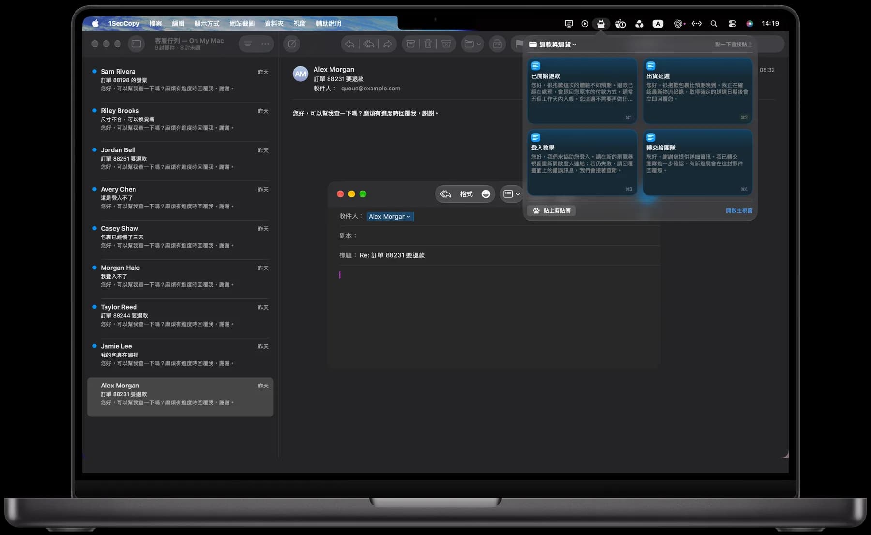The height and width of the screenshot is (535, 871).
Task: Click the 1SecCopy cat icon in menu bar
Action: [x=601, y=23]
